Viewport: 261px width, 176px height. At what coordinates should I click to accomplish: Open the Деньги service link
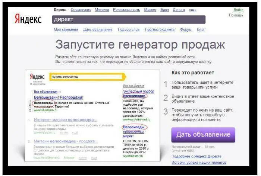click(179, 10)
